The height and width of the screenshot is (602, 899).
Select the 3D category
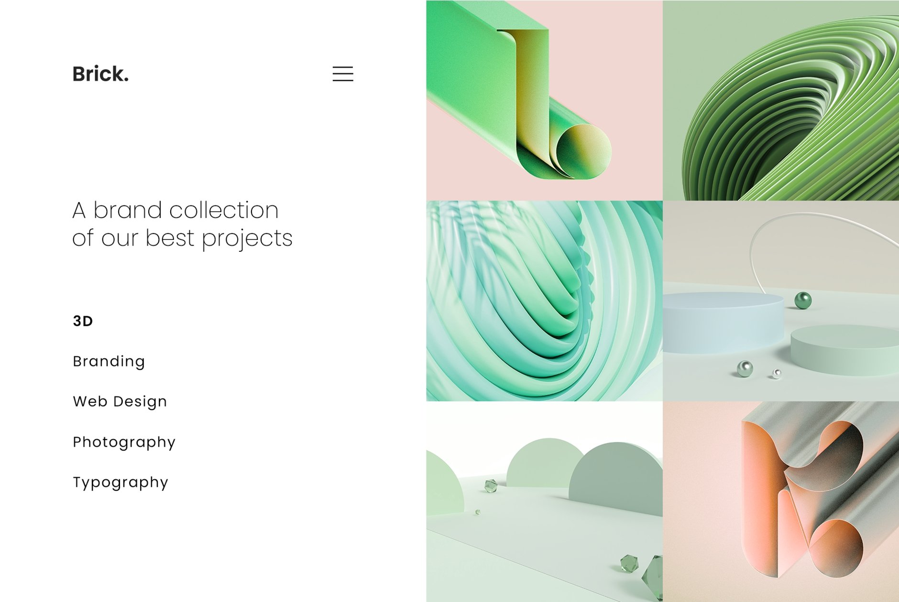point(83,321)
